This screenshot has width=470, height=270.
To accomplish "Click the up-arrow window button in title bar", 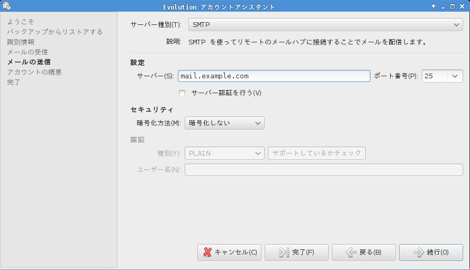I will [433, 6].
